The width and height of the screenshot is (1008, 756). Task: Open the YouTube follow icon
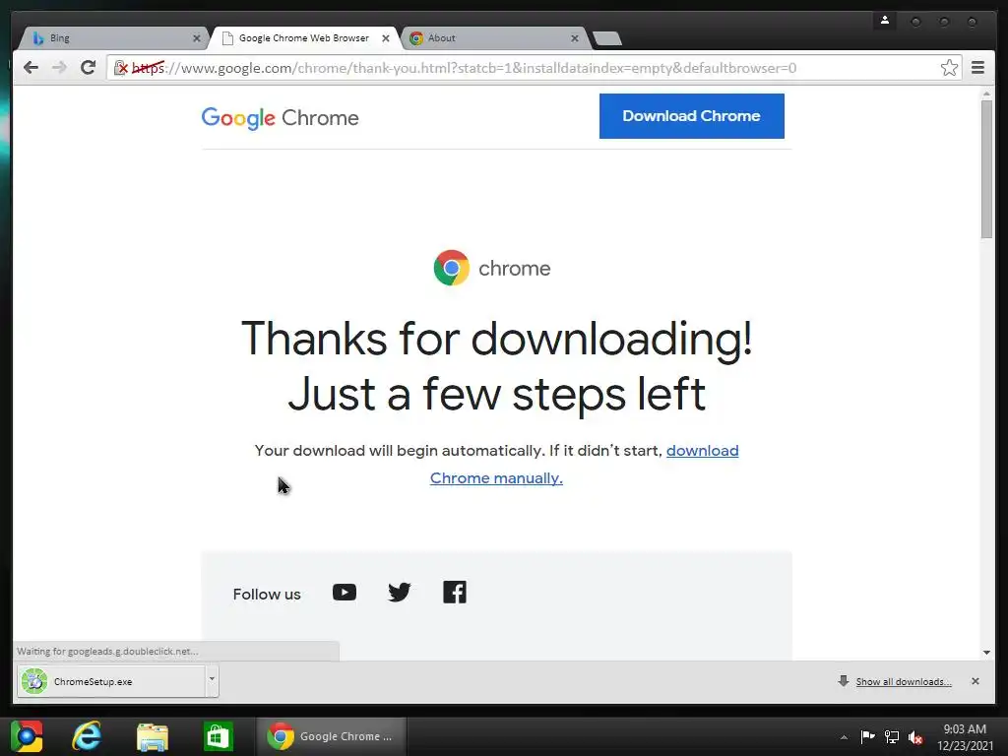[345, 592]
